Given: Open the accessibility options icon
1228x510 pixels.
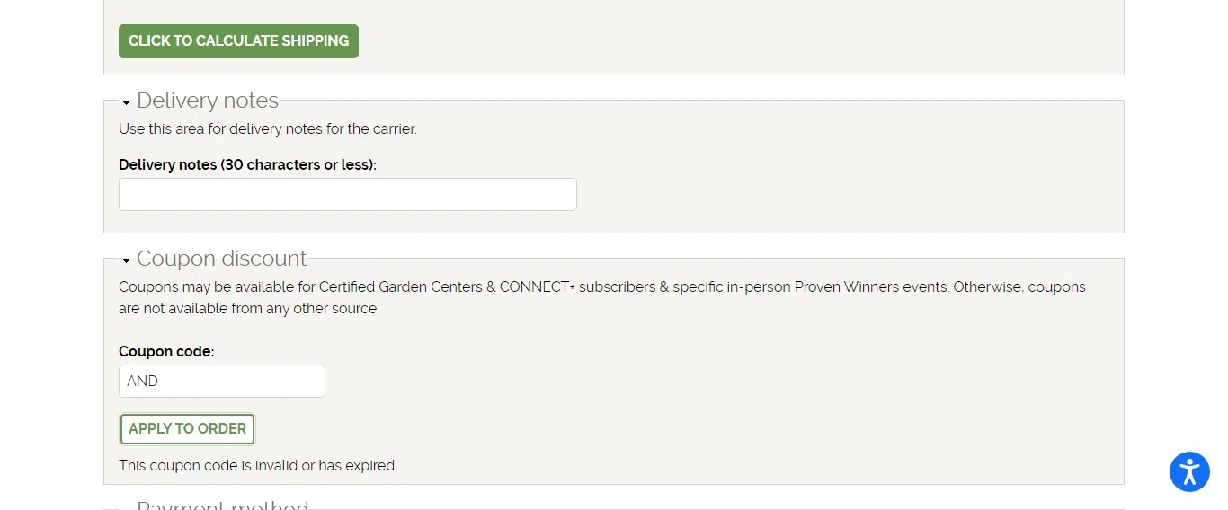Looking at the screenshot, I should tap(1189, 471).
